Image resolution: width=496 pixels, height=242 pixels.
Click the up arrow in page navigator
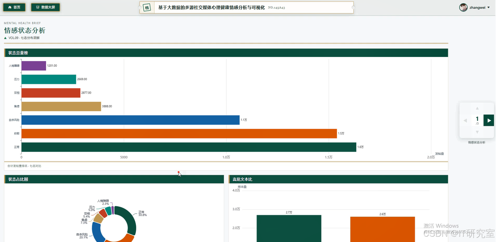point(477,108)
